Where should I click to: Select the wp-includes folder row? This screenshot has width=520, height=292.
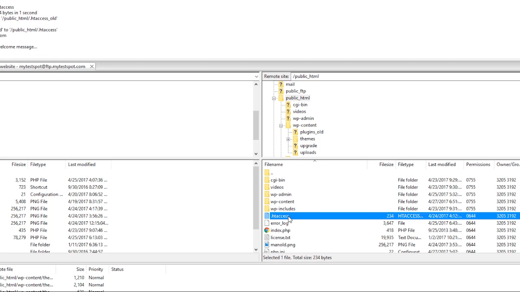391,209
